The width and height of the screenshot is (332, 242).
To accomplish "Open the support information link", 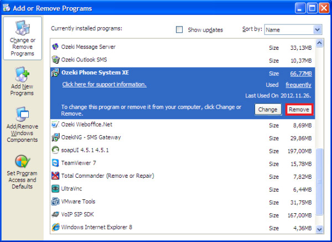I will [x=104, y=84].
